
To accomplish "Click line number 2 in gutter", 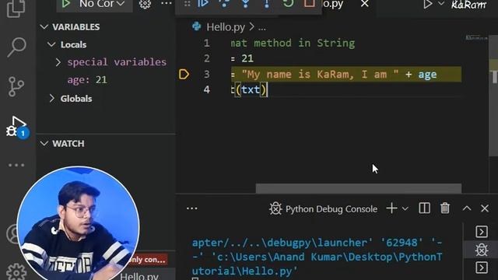I will coord(207,58).
